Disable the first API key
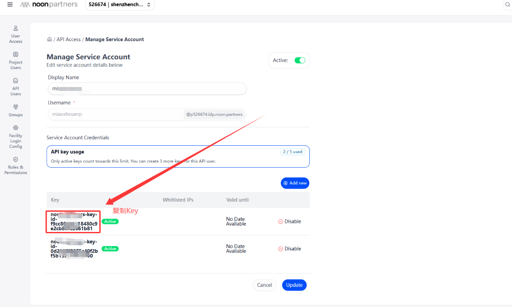Viewport: 512px width, 307px height. (290, 222)
